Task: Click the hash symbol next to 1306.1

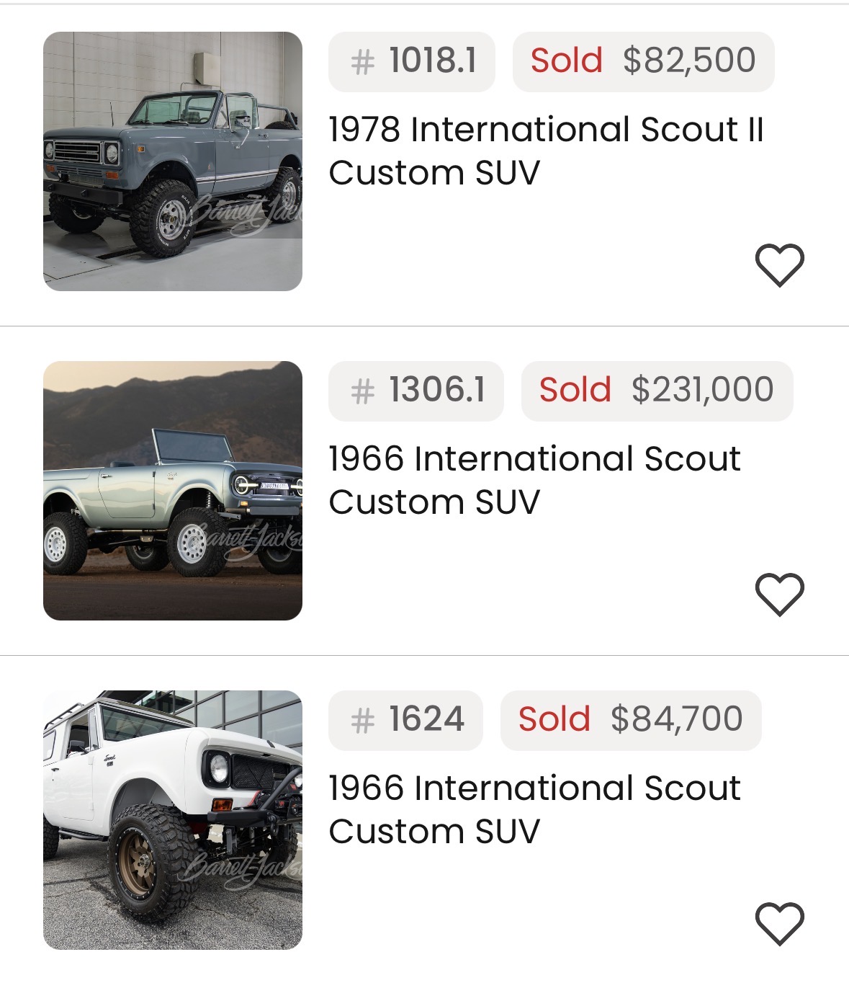Action: click(x=363, y=391)
